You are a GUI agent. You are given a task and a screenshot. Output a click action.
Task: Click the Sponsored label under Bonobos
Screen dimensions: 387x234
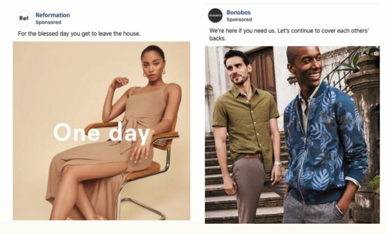pos(239,19)
